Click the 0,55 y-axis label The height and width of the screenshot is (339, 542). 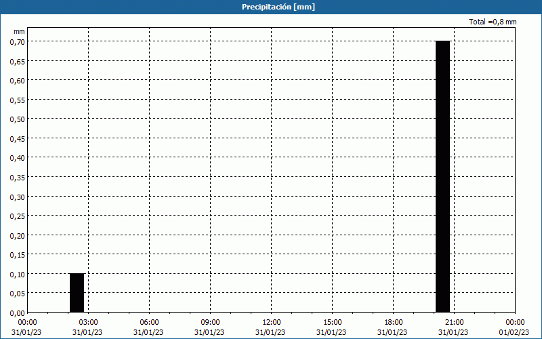[19, 100]
